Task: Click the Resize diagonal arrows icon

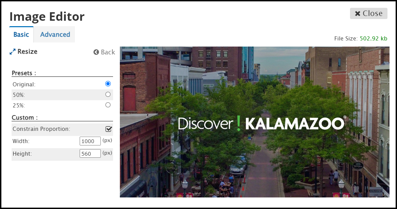Action: [13, 52]
